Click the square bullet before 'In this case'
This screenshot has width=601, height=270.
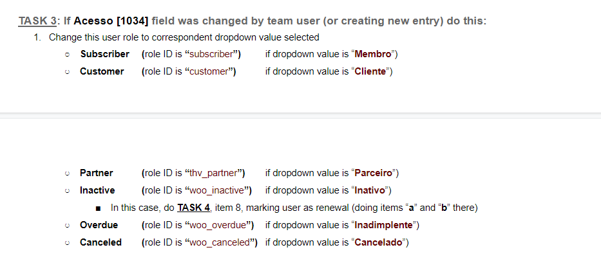pos(97,208)
